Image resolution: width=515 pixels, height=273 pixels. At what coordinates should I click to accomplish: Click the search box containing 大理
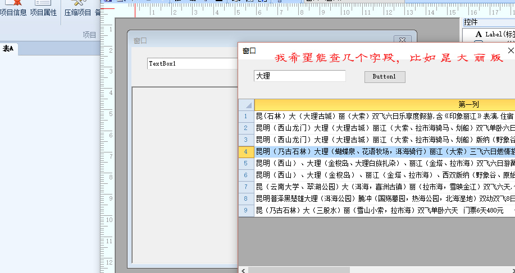point(299,76)
